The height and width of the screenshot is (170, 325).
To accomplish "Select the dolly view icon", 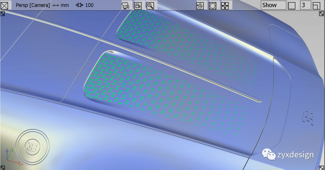I will click(x=213, y=6).
